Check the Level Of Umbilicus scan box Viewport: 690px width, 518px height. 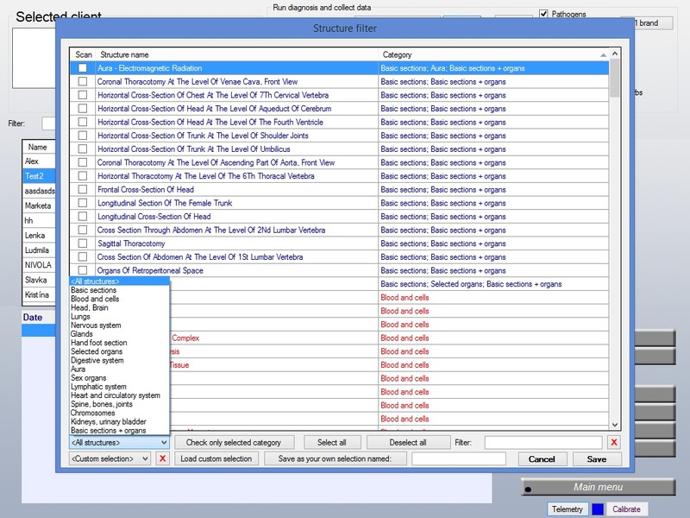pos(82,148)
